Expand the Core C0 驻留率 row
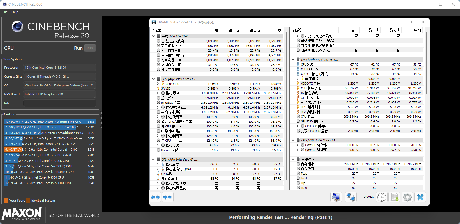The height and width of the screenshot is (224, 460). tap(298, 145)
